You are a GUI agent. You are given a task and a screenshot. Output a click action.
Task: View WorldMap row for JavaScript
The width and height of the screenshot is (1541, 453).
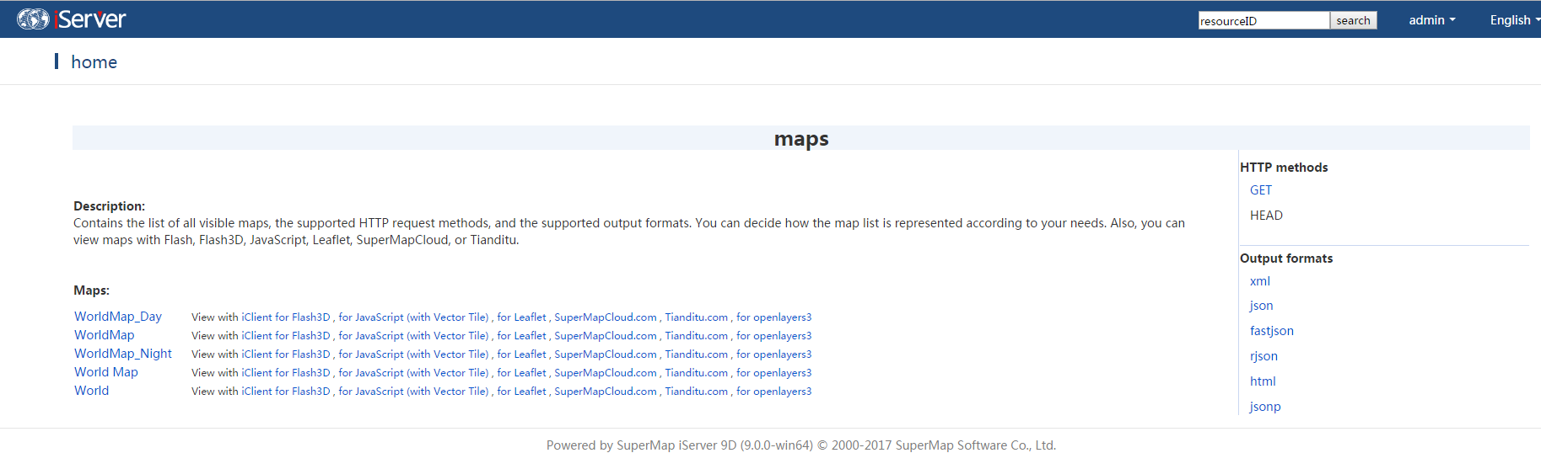click(x=371, y=336)
